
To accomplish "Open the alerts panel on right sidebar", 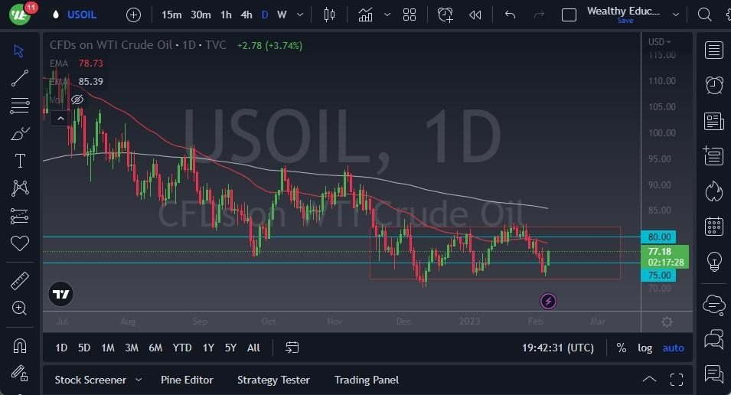I will [713, 85].
